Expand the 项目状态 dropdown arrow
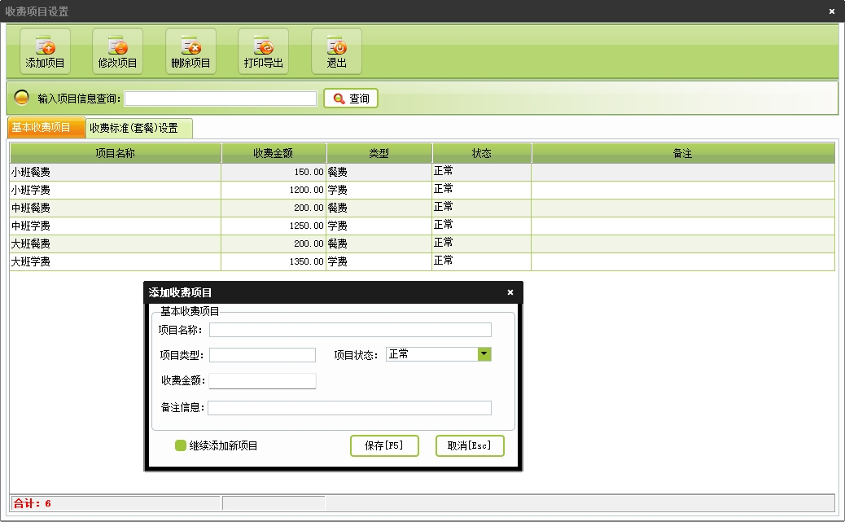This screenshot has width=845, height=522. 484,354
